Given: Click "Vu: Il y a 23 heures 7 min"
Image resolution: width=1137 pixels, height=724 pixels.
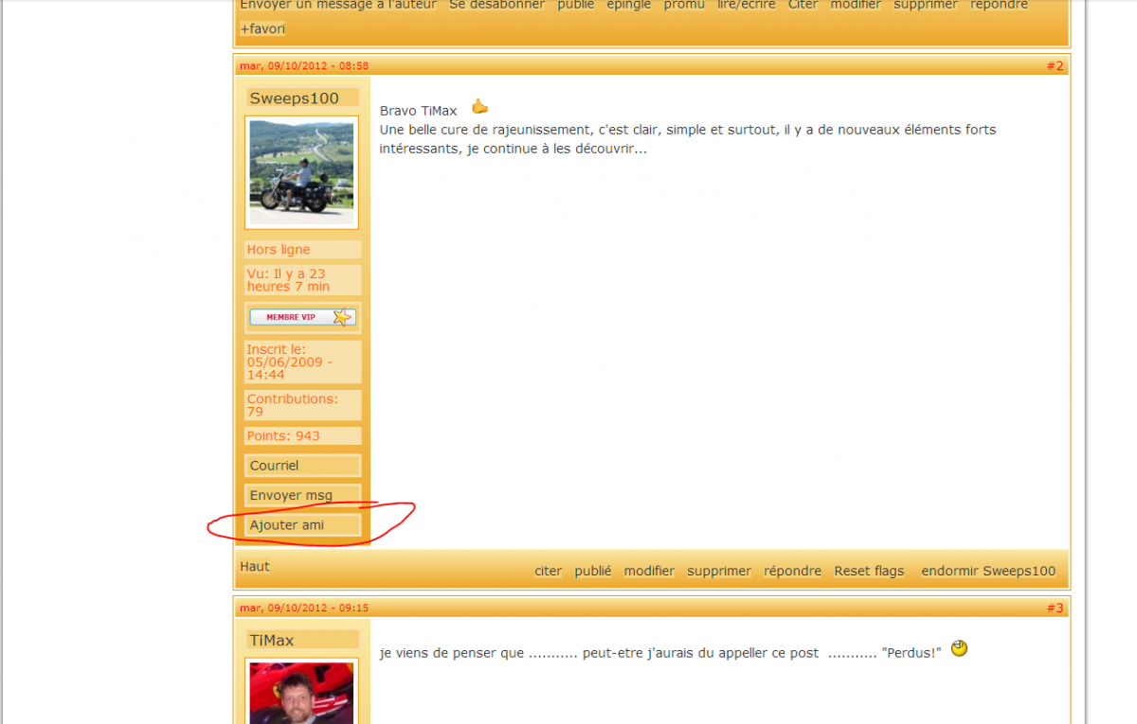Looking at the screenshot, I should tap(289, 280).
